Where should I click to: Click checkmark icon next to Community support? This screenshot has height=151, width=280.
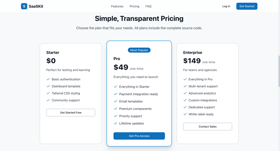[x=48, y=100]
